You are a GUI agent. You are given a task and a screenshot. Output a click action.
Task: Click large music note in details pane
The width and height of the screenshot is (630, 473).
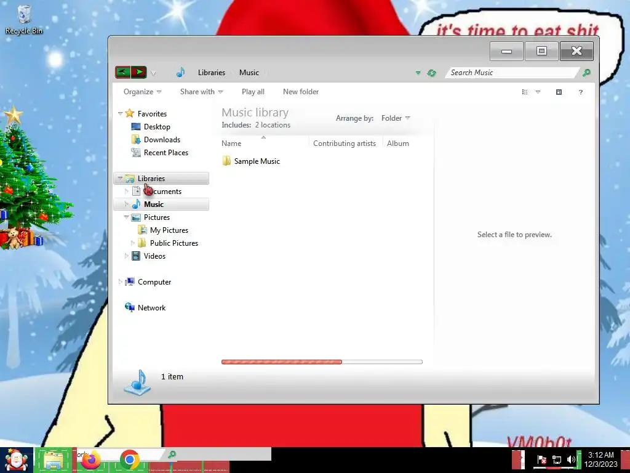pos(137,382)
